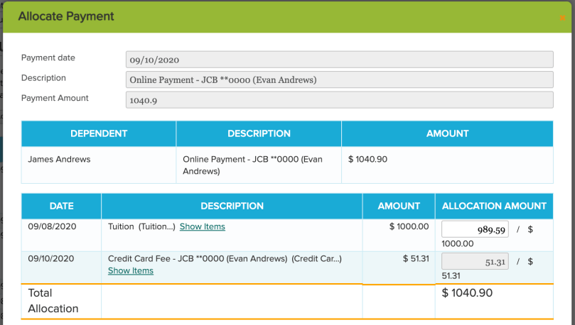
Task: Click the charges table AMOUNT header
Action: click(x=399, y=206)
